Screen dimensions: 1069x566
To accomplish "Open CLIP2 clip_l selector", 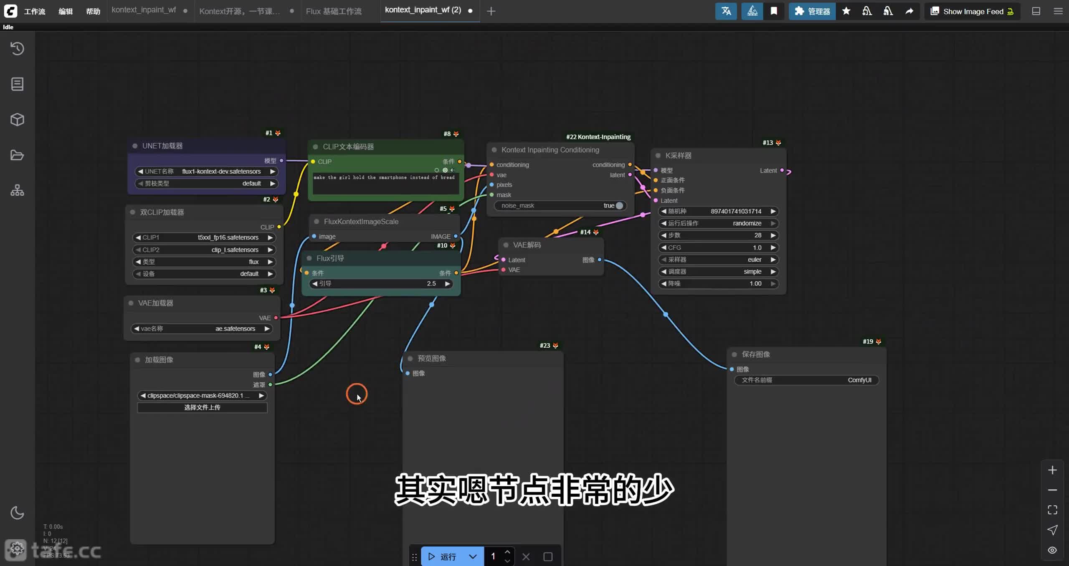I will [204, 250].
